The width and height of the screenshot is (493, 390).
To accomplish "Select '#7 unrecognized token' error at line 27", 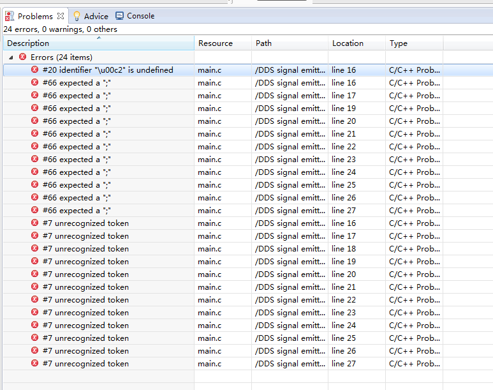I will point(85,364).
